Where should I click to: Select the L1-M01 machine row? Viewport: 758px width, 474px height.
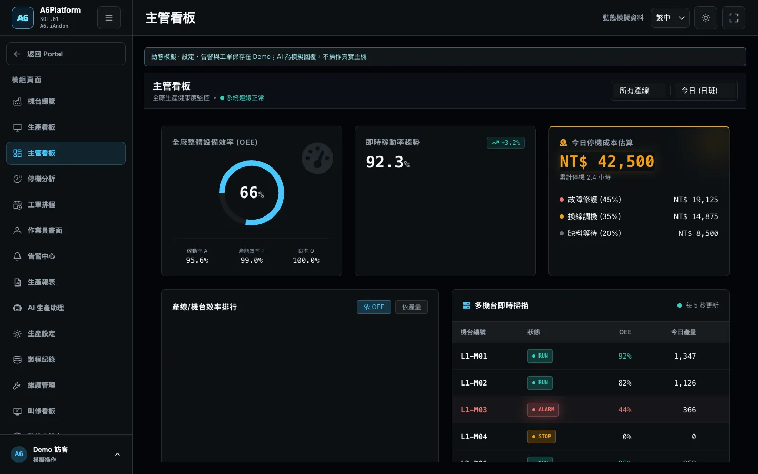(x=591, y=356)
